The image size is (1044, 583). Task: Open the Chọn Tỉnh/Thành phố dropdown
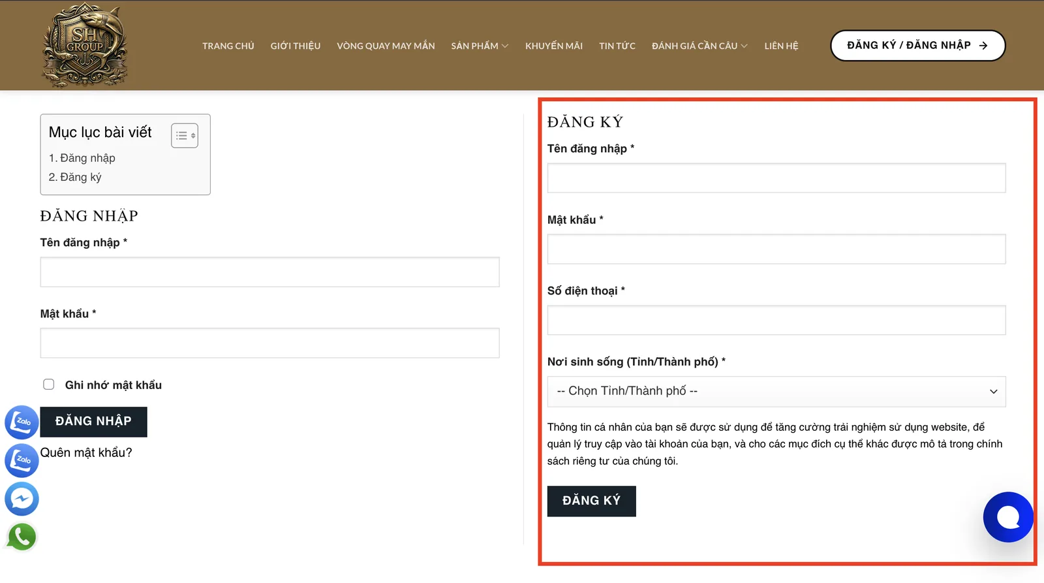[776, 392]
